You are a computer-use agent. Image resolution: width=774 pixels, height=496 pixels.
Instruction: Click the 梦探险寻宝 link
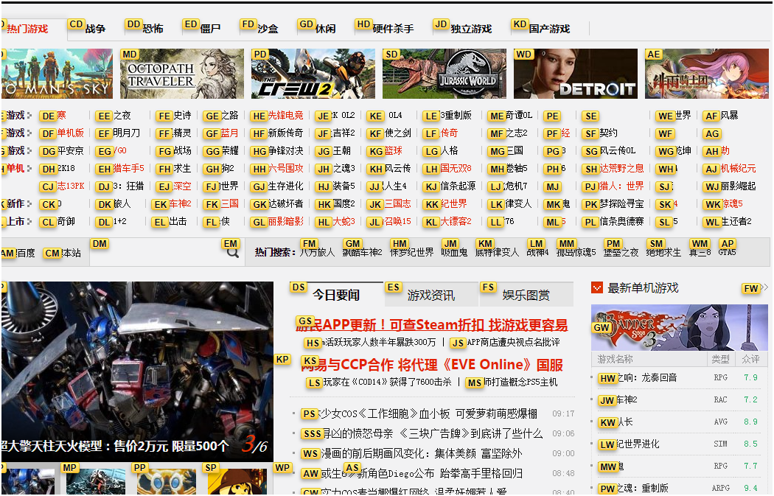[621, 204]
